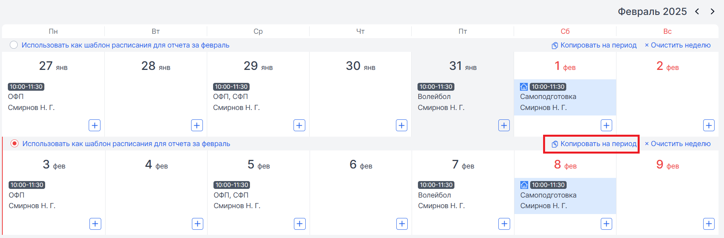Go to the next month
The width and height of the screenshot is (724, 238).
point(712,11)
